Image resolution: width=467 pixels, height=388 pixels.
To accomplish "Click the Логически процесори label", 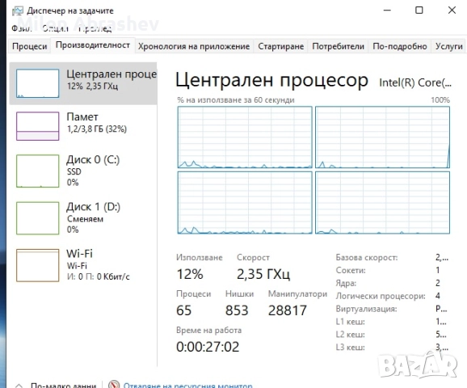I will pos(381,296).
